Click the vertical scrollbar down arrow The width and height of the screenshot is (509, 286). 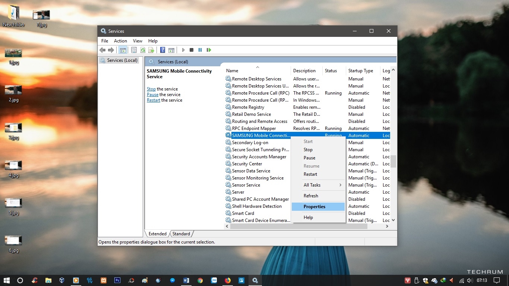393,220
